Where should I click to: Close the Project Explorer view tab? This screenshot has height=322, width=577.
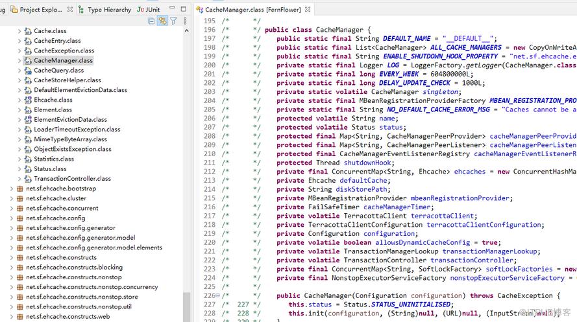tap(70, 10)
